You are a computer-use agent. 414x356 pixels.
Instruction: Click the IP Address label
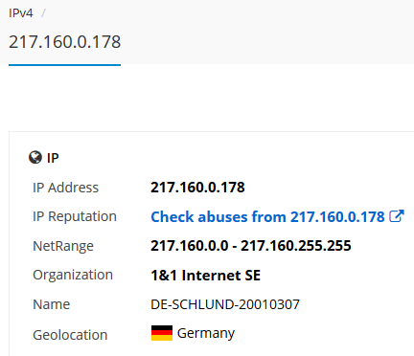pyautogui.click(x=65, y=188)
